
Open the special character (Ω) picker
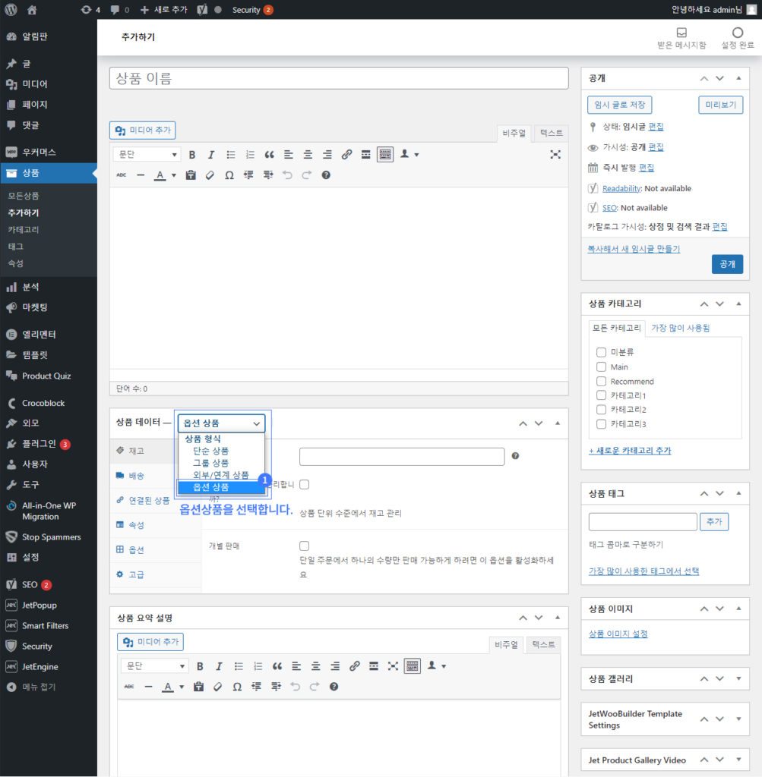coord(229,175)
